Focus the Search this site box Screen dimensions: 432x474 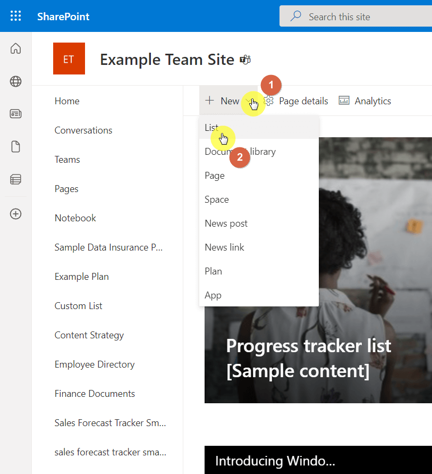(x=355, y=16)
